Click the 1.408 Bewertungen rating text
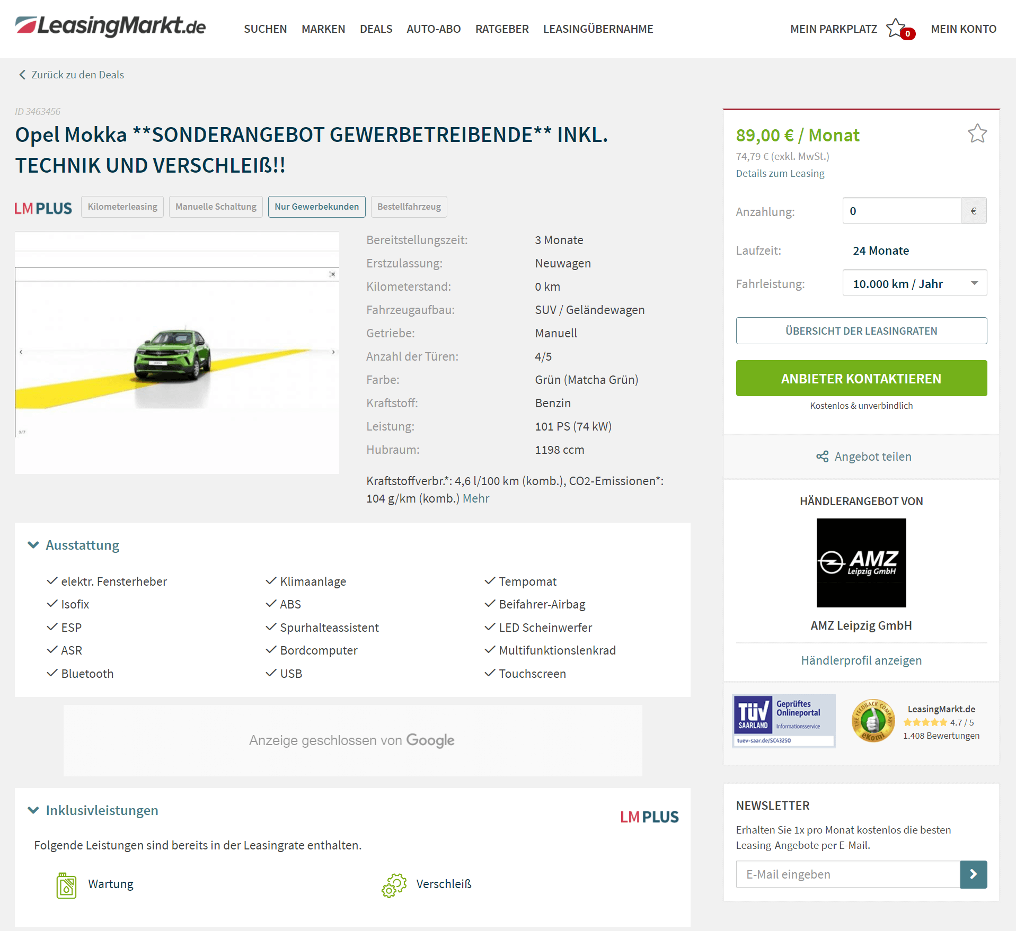The height and width of the screenshot is (931, 1016). 941,736
